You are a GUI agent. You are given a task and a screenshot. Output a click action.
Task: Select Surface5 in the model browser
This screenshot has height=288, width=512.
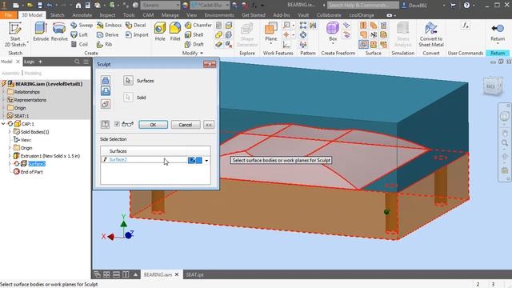[x=37, y=163]
